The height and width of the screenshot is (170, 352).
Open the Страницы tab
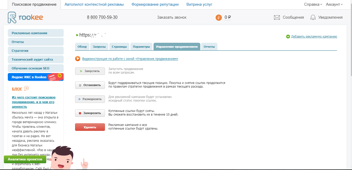point(119,47)
